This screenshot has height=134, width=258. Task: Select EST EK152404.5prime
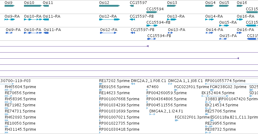click(218, 93)
